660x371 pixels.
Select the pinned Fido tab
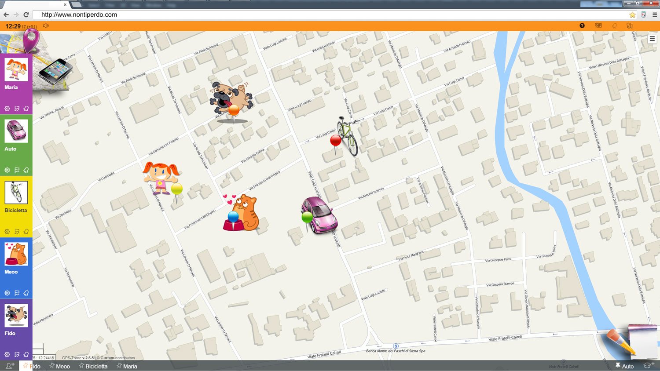point(32,366)
